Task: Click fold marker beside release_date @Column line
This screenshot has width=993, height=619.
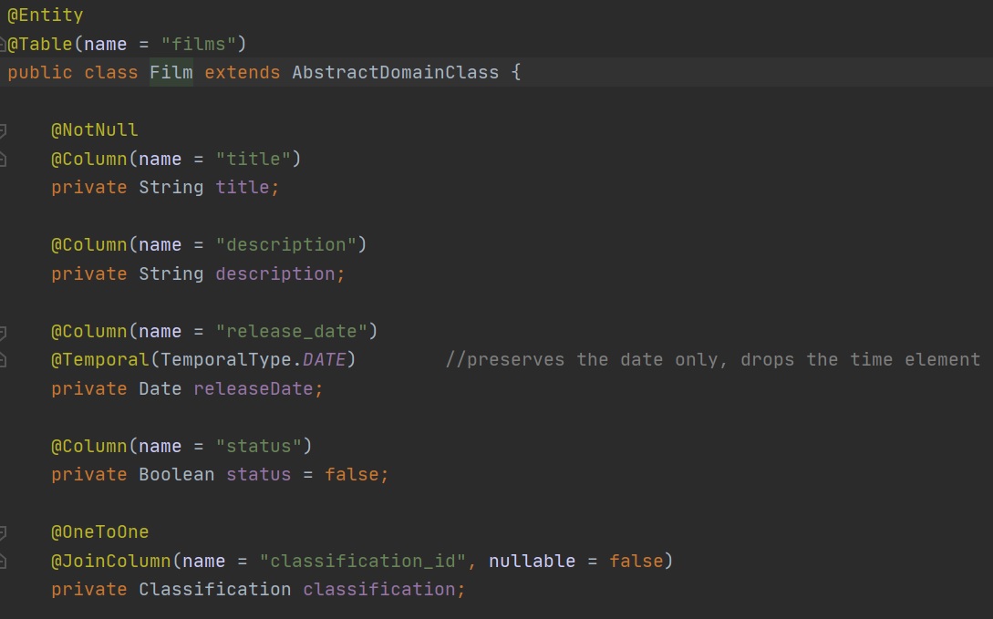Action: point(3,331)
